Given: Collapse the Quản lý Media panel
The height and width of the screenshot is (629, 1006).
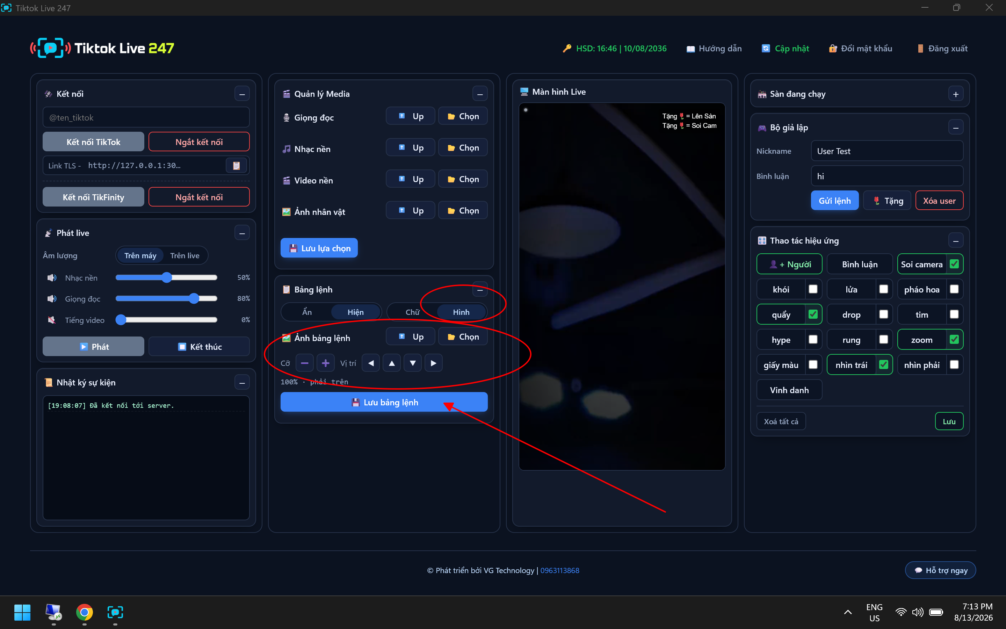Looking at the screenshot, I should pyautogui.click(x=480, y=94).
